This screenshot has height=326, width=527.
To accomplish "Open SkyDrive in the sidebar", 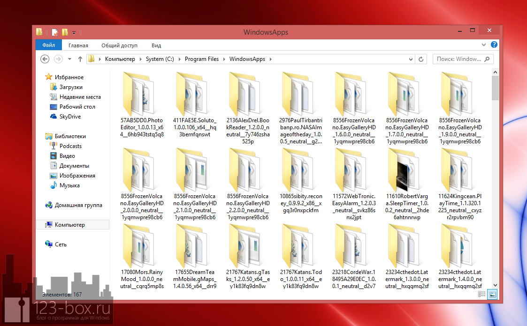I will coord(70,117).
